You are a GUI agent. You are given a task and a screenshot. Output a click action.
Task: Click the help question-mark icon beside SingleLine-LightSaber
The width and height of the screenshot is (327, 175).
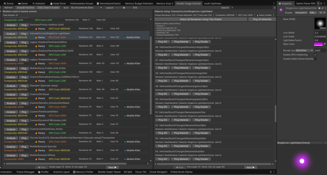tap(319, 8)
